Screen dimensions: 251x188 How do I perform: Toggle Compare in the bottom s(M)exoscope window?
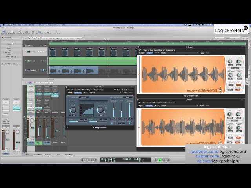(149, 106)
